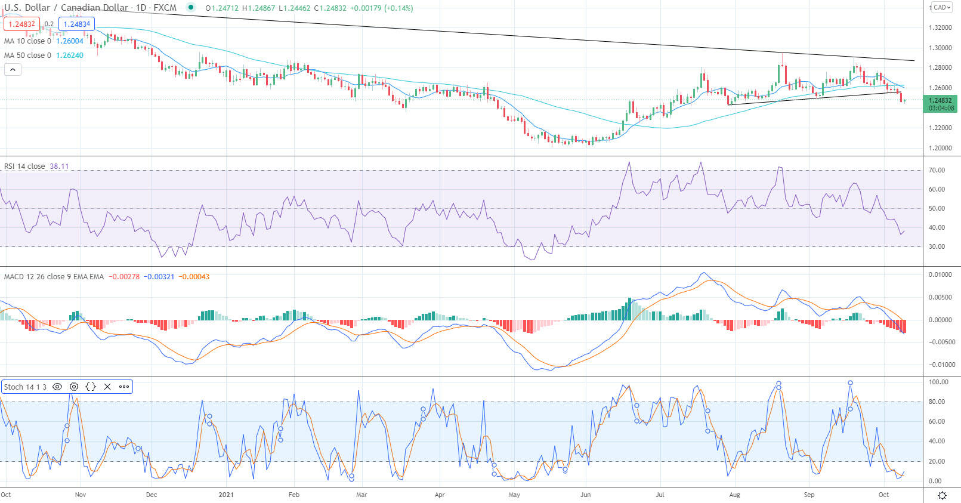
Task: Select the U.S. Dollar / Canadian Dollar title
Action: (66, 8)
